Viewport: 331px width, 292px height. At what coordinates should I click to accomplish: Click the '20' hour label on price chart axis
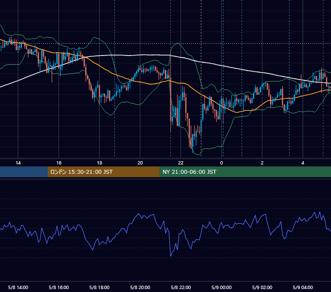140,163
